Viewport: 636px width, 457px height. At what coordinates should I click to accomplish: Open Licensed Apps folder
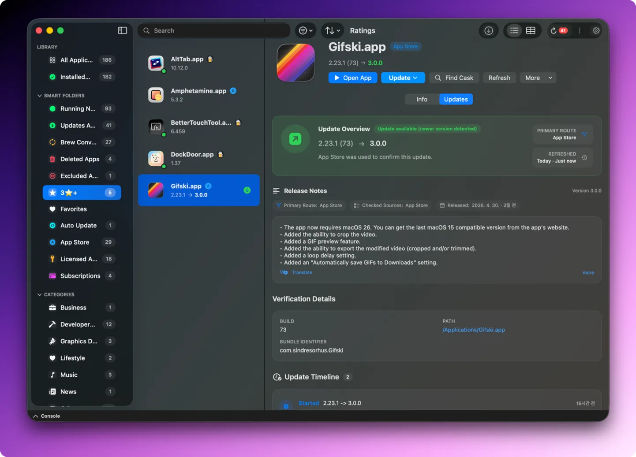point(82,259)
